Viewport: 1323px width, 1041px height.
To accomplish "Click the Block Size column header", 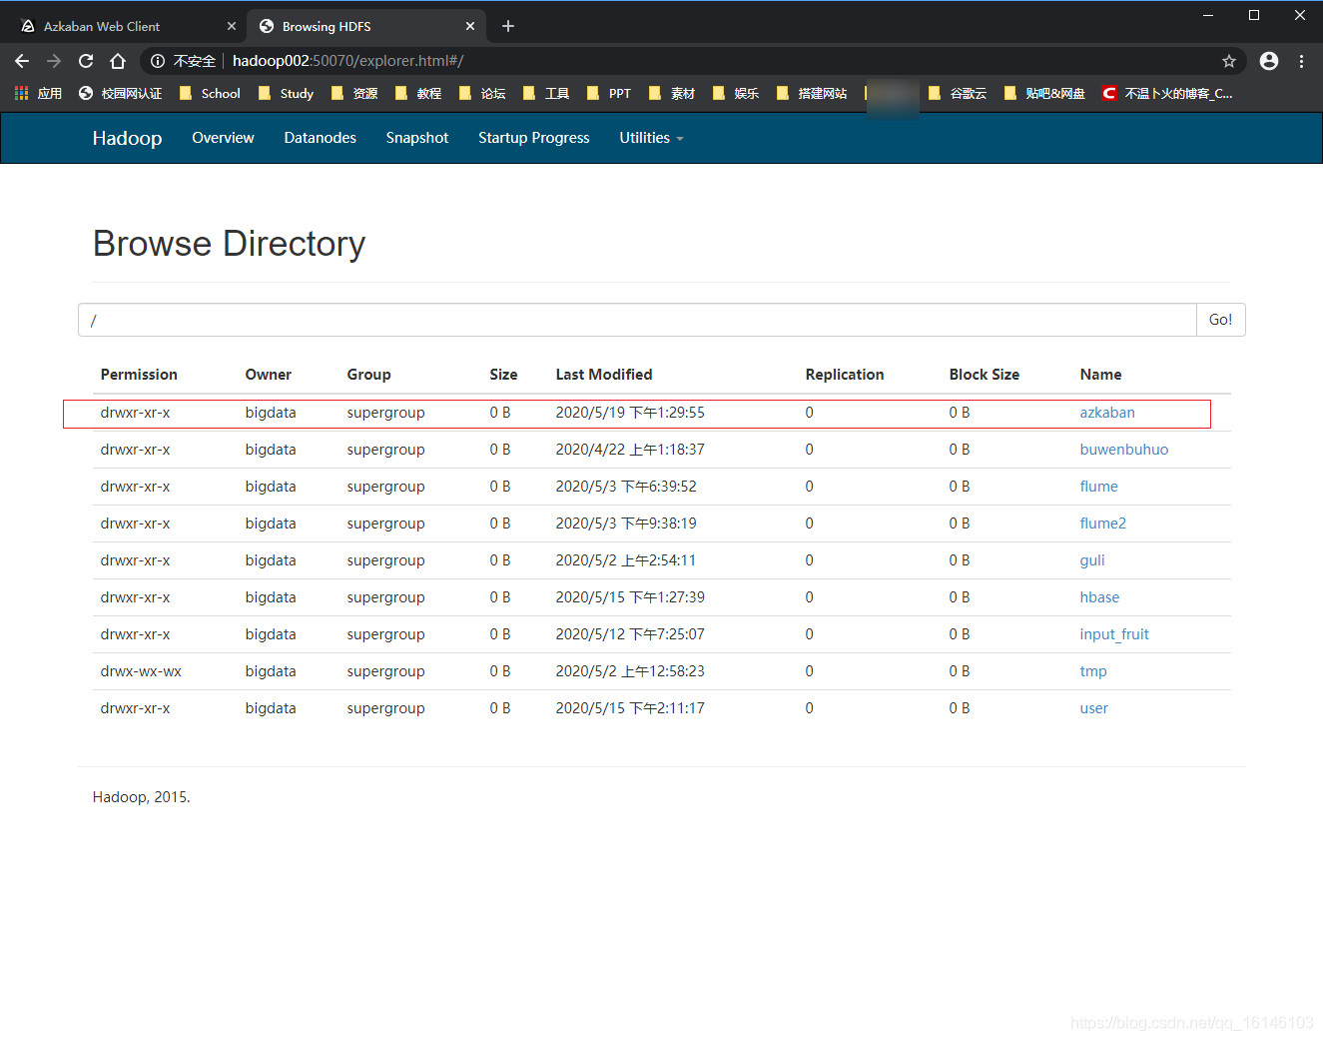I will pos(984,375).
